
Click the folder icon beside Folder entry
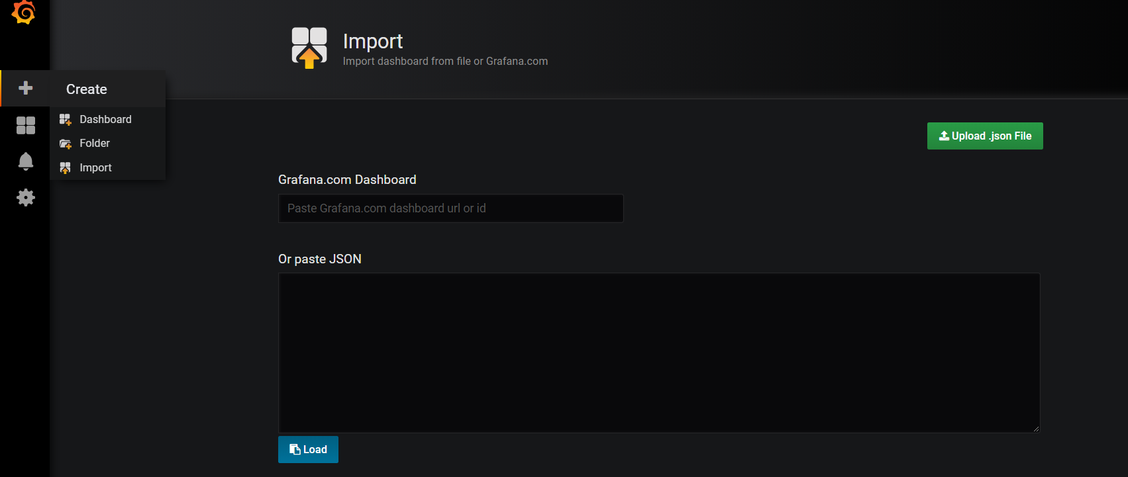click(65, 144)
